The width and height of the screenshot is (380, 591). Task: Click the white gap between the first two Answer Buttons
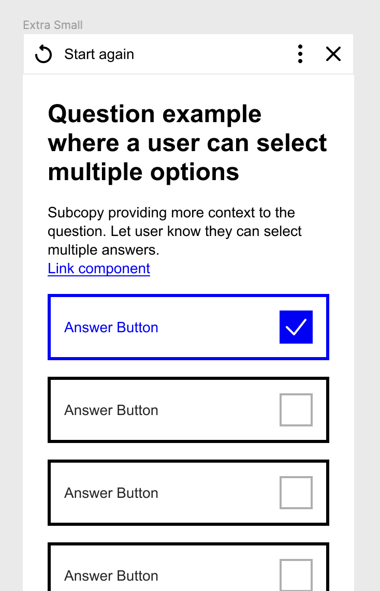pyautogui.click(x=188, y=368)
